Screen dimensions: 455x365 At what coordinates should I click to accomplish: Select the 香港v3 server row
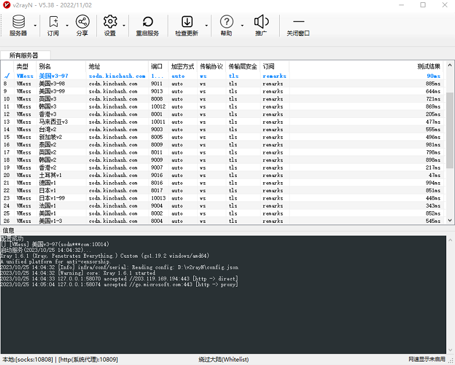[x=222, y=114]
